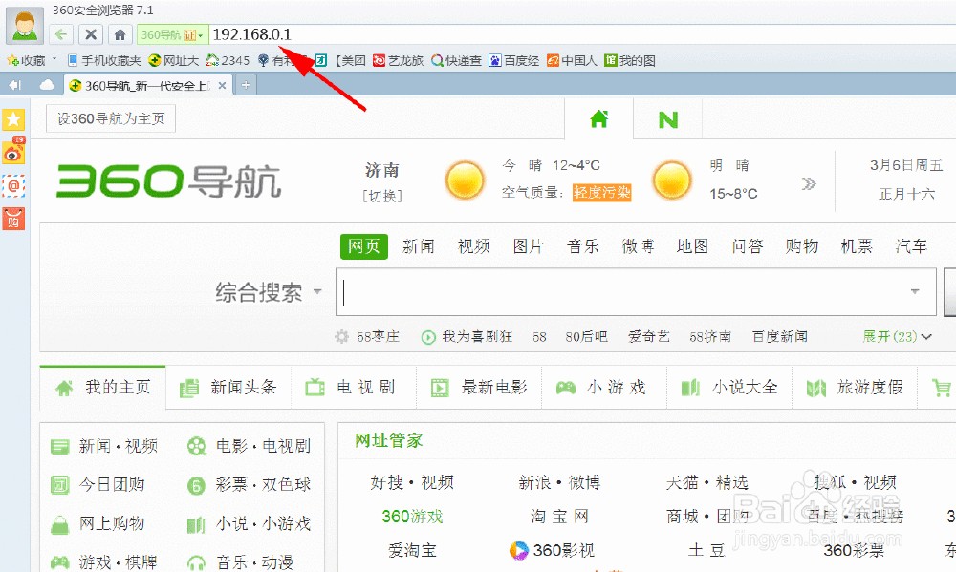Open the favorites star icon in left sidebar

pyautogui.click(x=12, y=120)
